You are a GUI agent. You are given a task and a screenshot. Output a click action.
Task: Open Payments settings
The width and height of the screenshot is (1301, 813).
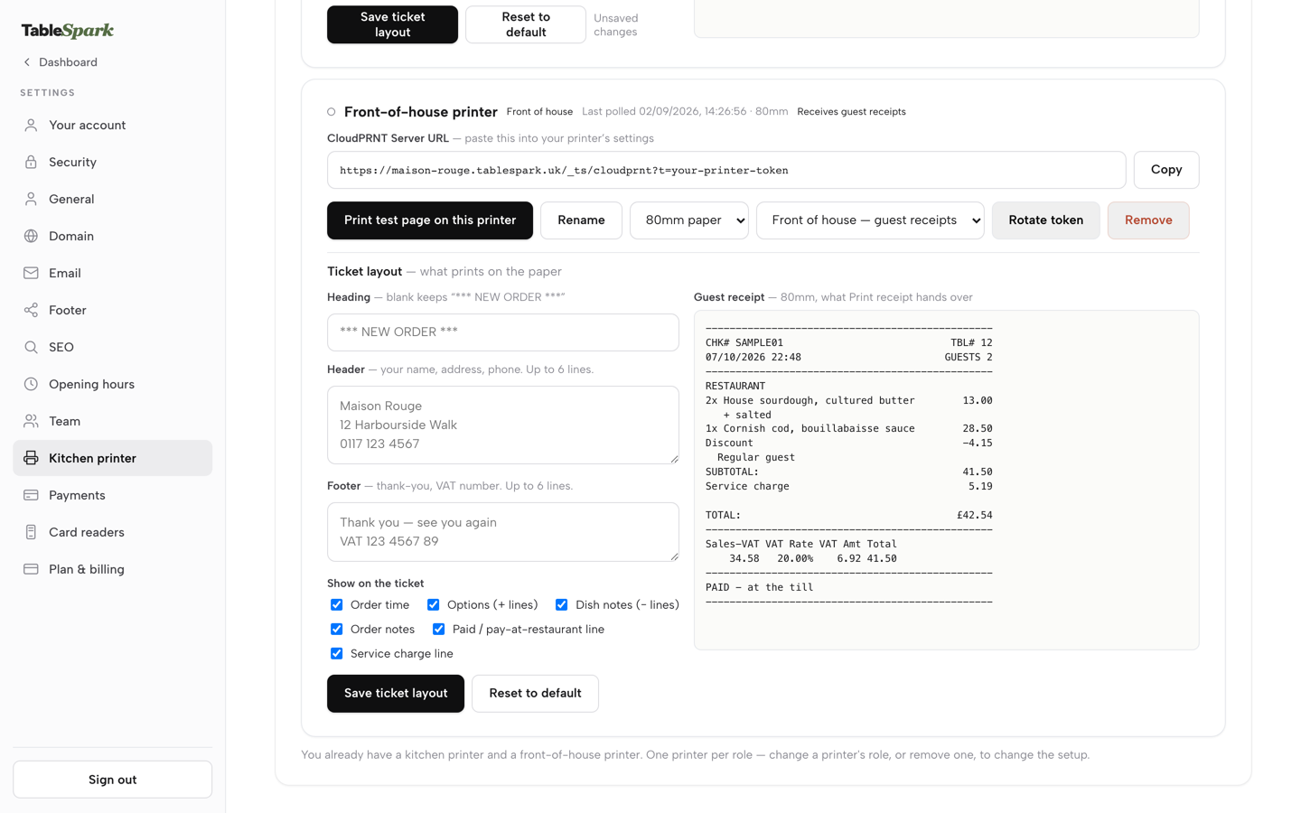(x=112, y=496)
